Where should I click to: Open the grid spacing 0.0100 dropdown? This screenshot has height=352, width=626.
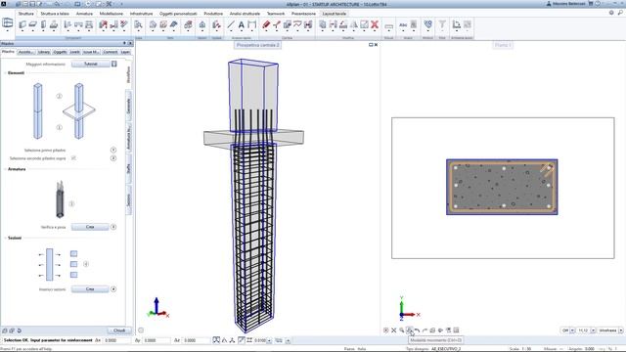point(270,340)
